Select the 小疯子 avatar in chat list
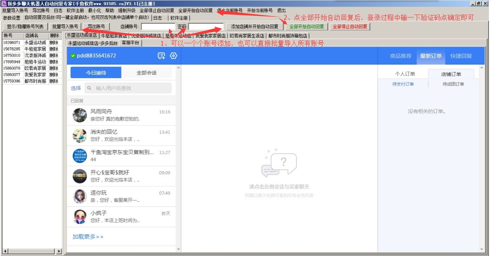 80,216
